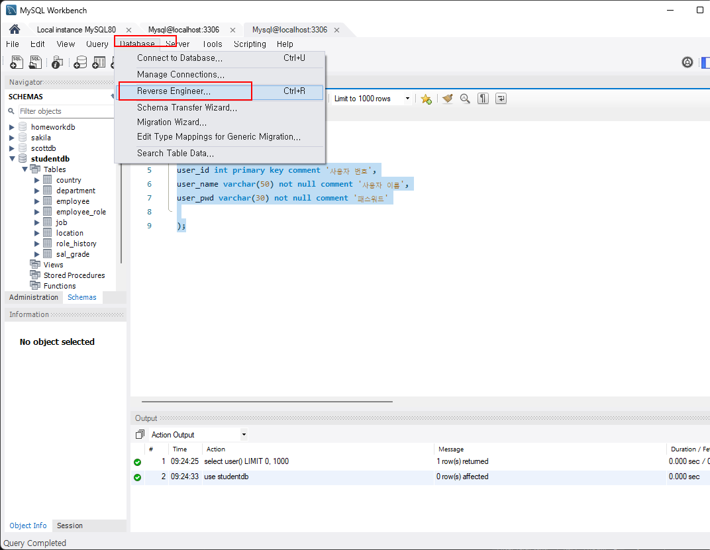
Task: Choose Connect to Database... menu entry
Action: point(220,58)
